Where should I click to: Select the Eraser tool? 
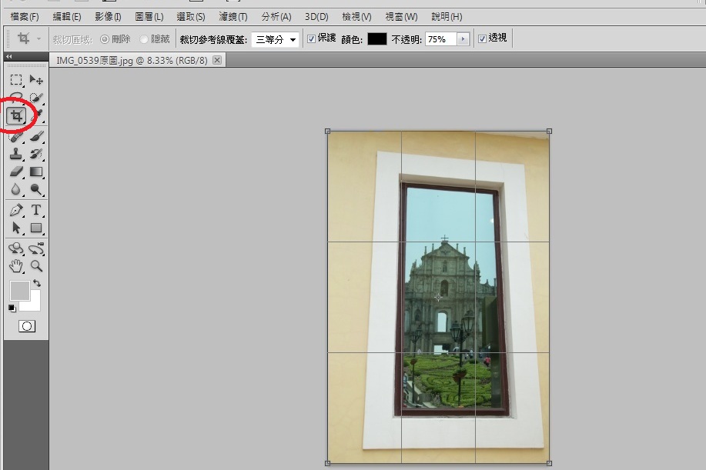tap(16, 172)
